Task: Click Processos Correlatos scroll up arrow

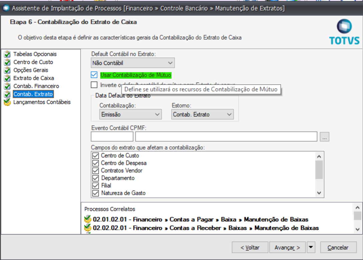Action: 357,207
